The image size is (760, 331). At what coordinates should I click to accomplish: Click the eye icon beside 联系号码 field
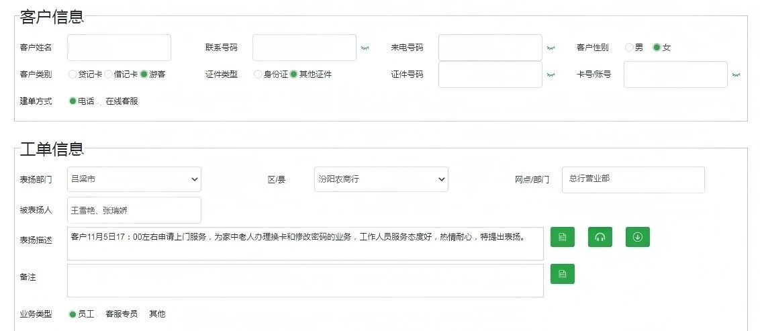tap(365, 48)
